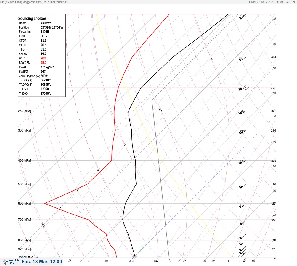Click the tropopause diamond marker on the red dashed line
The image size is (297, 266).
(246, 87)
